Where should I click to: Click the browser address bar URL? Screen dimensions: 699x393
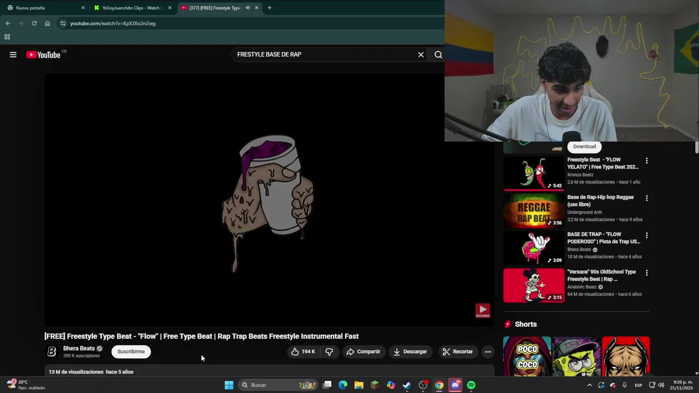tap(112, 23)
